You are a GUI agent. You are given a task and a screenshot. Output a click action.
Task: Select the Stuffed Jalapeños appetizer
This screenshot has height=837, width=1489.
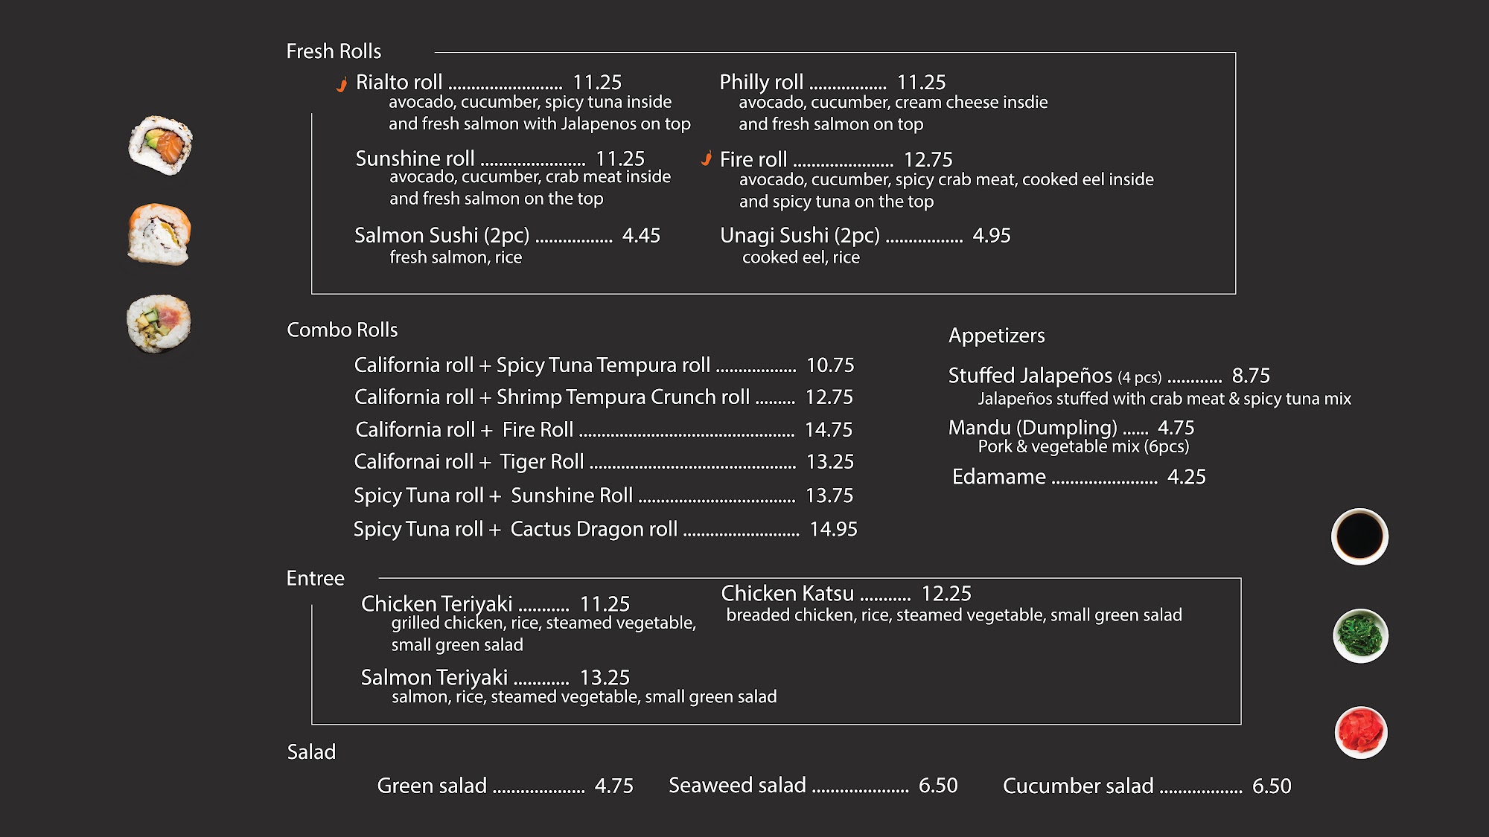click(1030, 376)
